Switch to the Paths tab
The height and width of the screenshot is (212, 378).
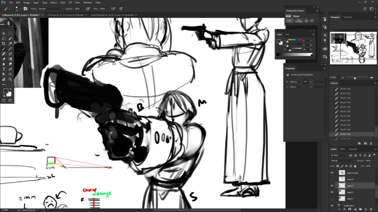click(342, 149)
